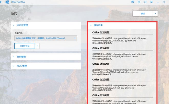The width and height of the screenshot is (169, 104).
Task: Minimize the Office Tool Plus window
Action: click(x=158, y=2)
